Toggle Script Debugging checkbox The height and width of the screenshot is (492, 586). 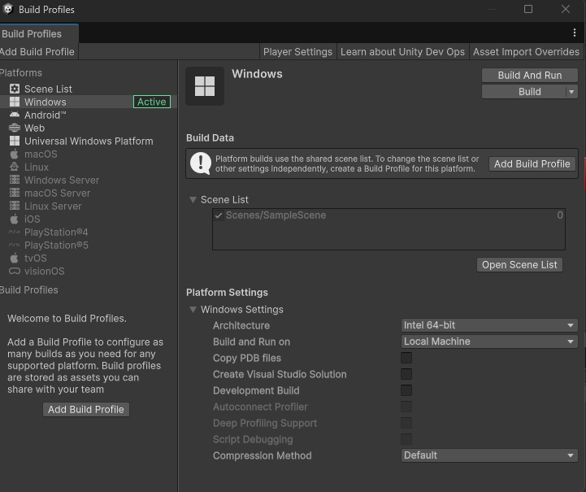(406, 439)
